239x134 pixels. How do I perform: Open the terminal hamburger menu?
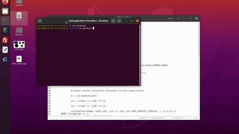click(x=119, y=21)
